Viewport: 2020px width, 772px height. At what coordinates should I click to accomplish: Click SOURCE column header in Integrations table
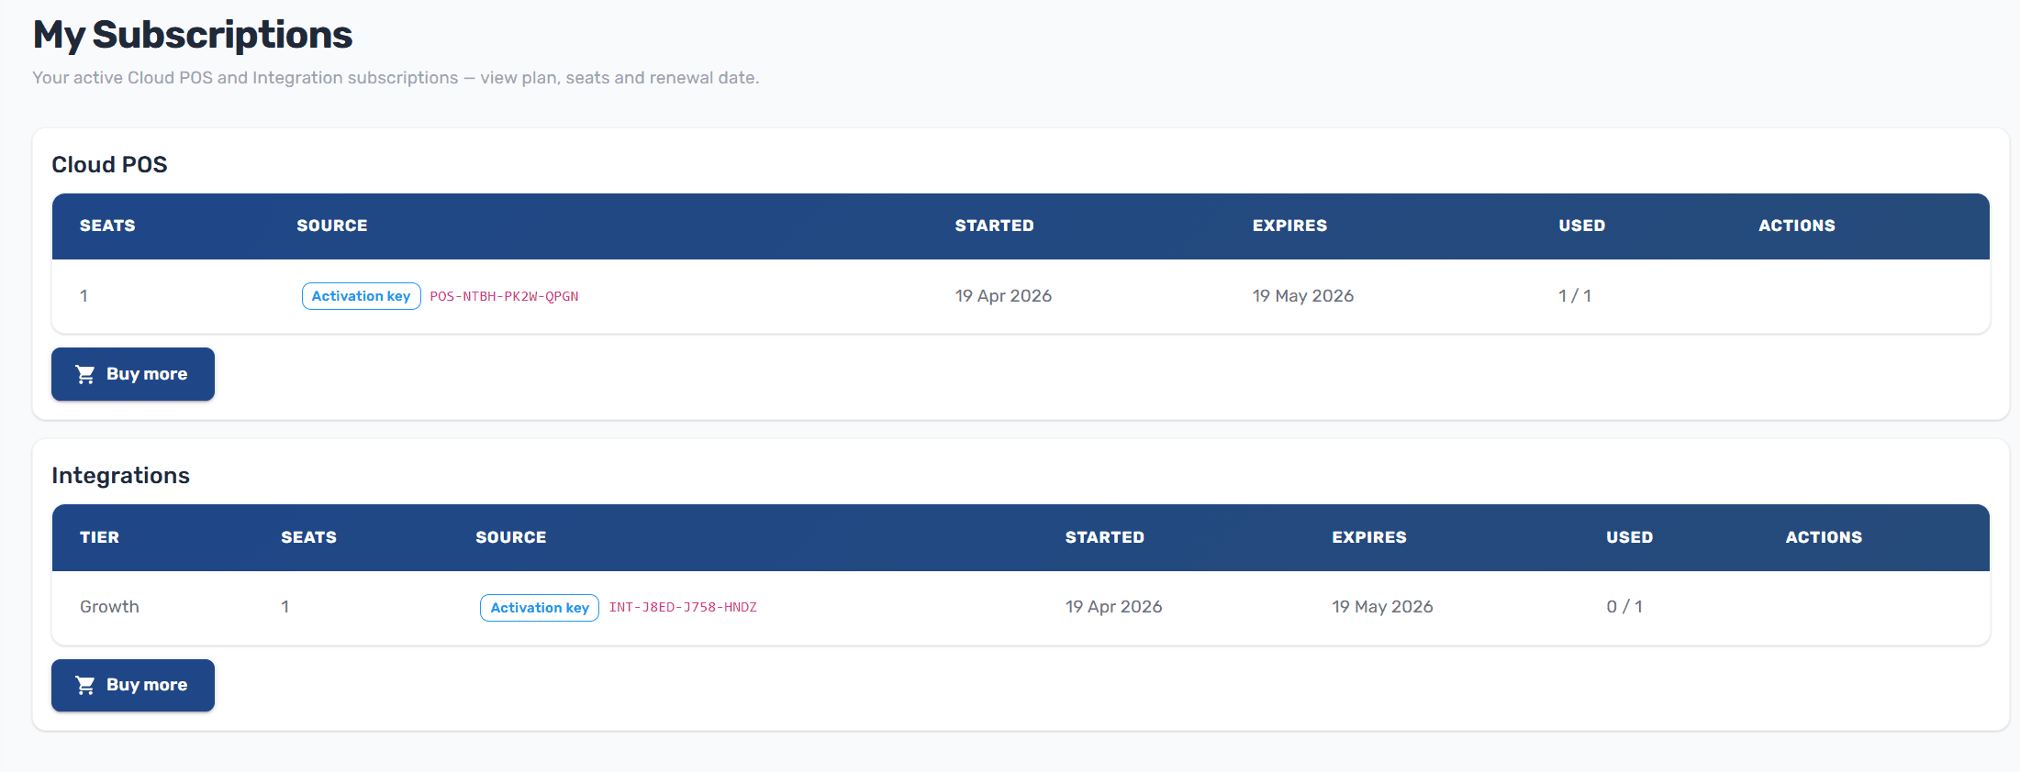(510, 537)
